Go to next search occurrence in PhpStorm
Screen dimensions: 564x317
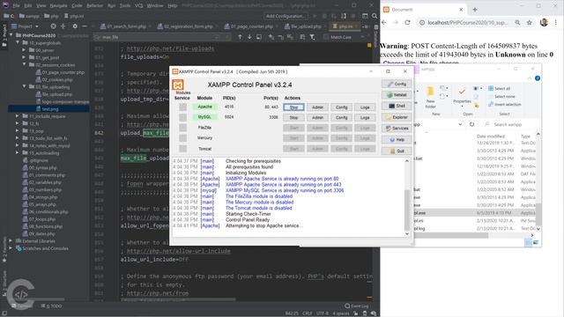click(x=249, y=37)
